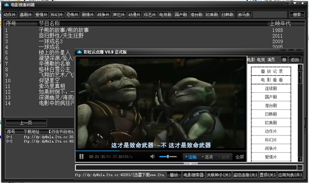Viewport: 309px width, 183px height.
Task: Click the search keyword input field
Action: tap(269, 15)
